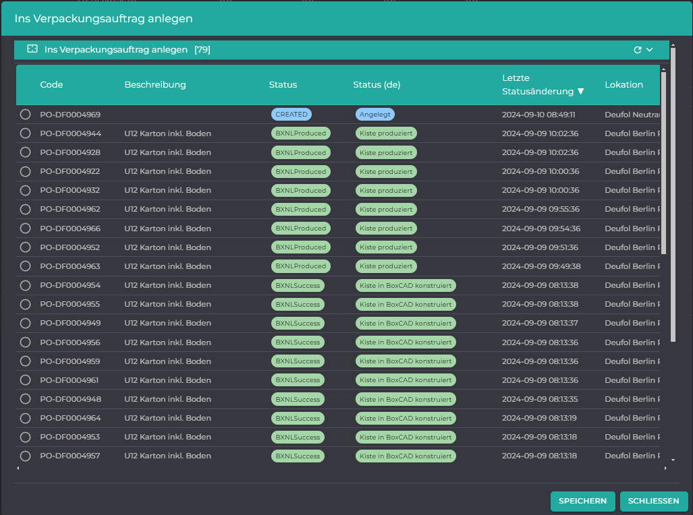
Task: Select radio button for PO-DF0004954
Action: pos(25,285)
